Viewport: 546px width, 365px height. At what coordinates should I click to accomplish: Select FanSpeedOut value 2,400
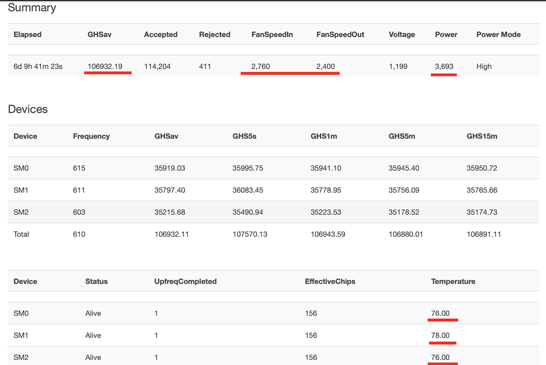click(325, 66)
